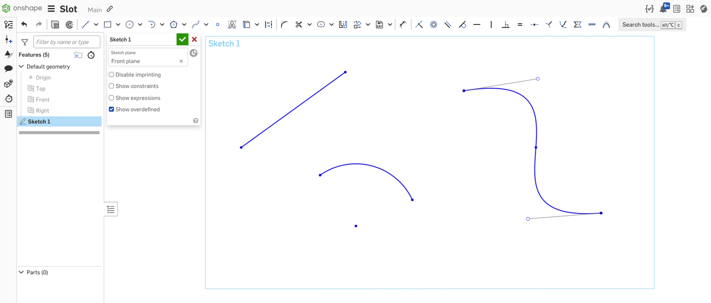Image resolution: width=711 pixels, height=303 pixels.
Task: Apply the Perpendicular constraint tool
Action: pos(505,25)
